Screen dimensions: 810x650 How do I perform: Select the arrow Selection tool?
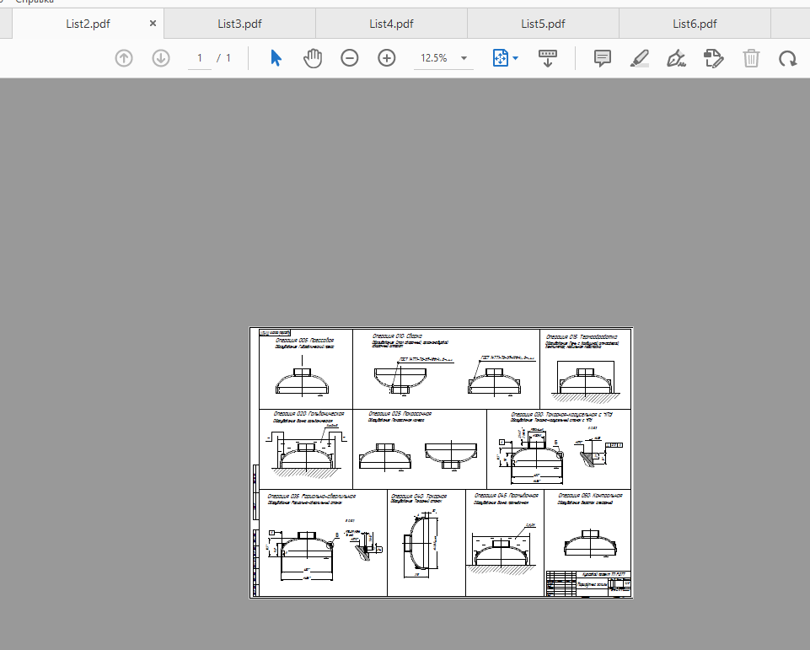[x=276, y=58]
